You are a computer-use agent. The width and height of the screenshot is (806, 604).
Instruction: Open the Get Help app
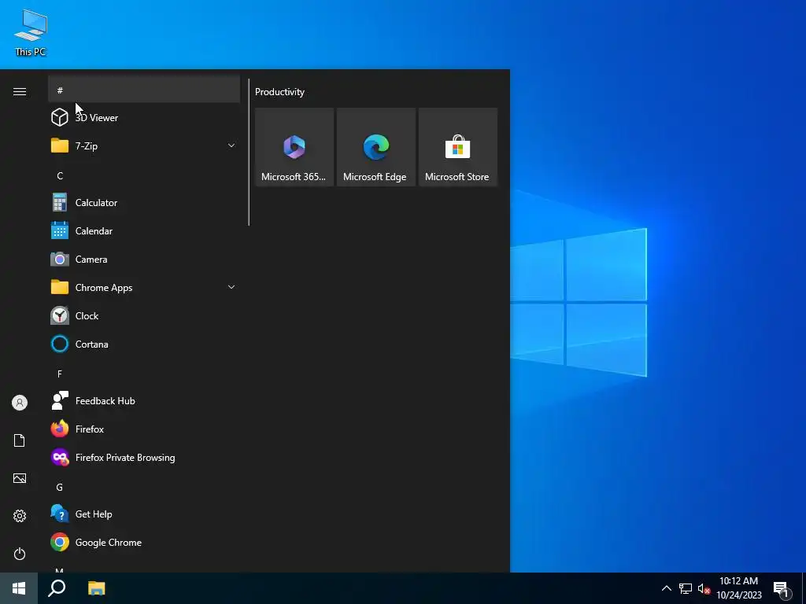144,514
